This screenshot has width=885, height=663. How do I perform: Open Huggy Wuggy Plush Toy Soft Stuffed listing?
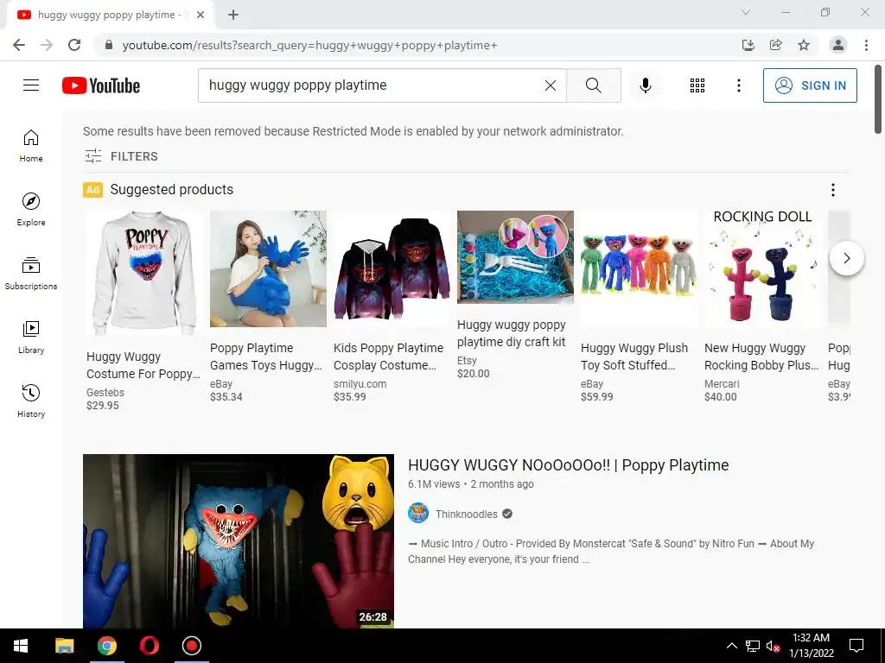click(x=634, y=357)
